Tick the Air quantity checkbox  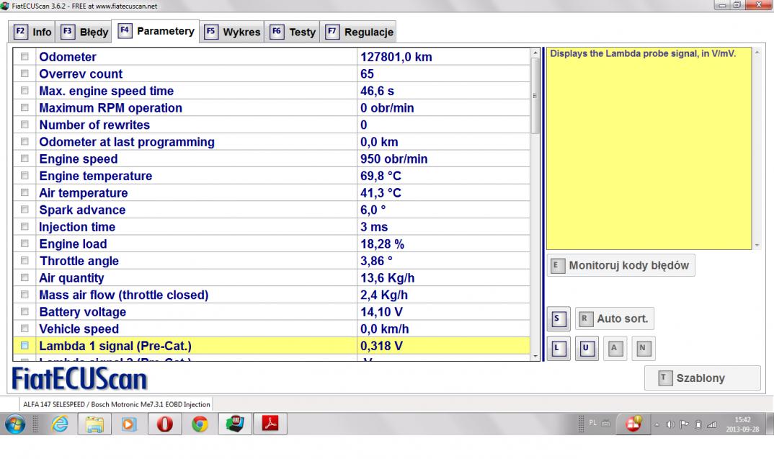point(25,278)
